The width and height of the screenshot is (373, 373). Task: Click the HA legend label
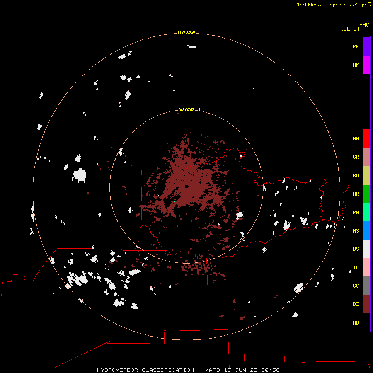pyautogui.click(x=356, y=139)
